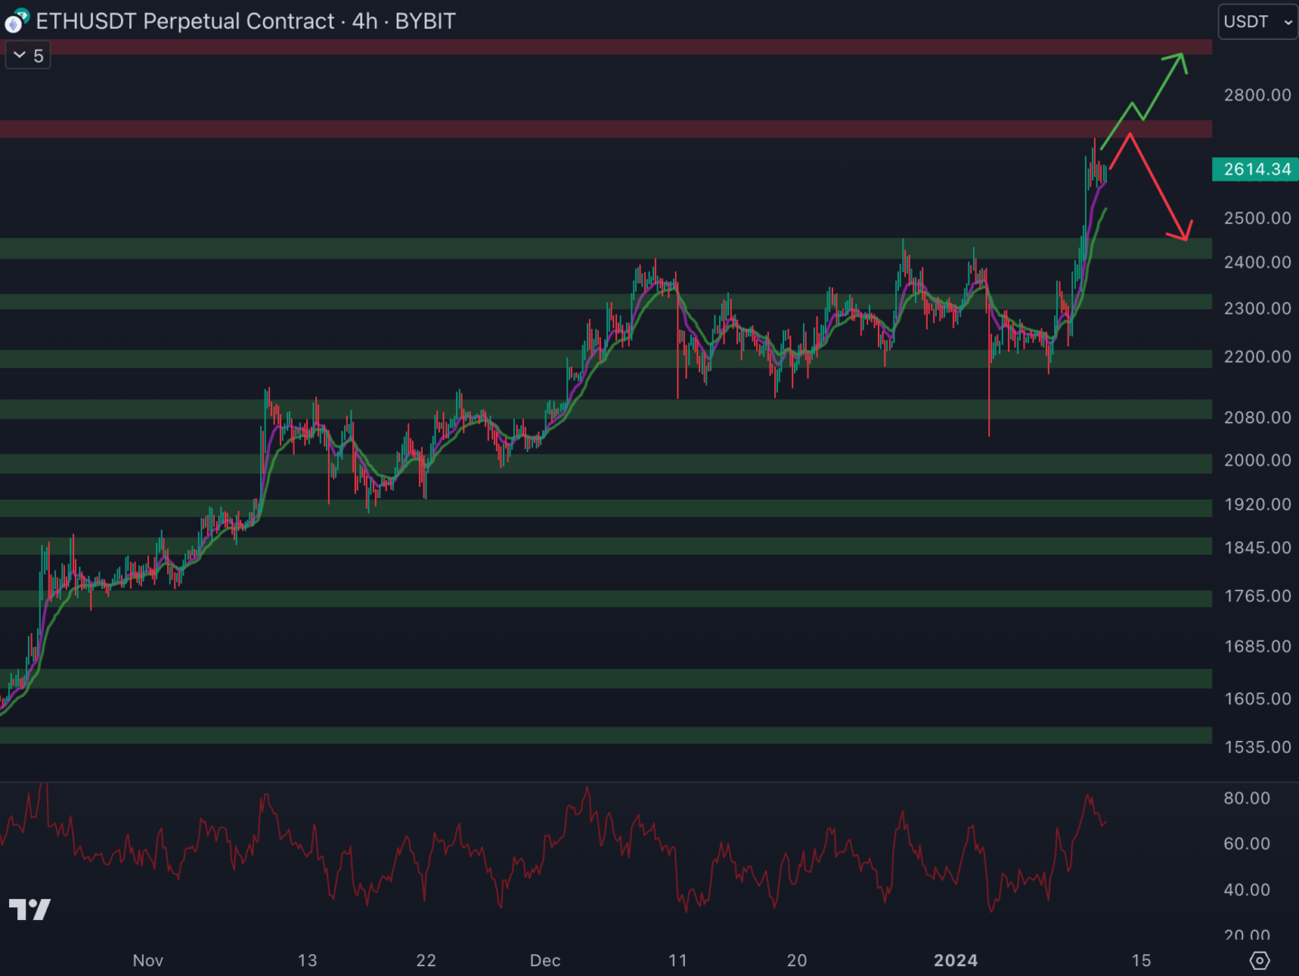The image size is (1299, 976).
Task: Select red resistance zone below 2800.00
Action: tap(542, 129)
